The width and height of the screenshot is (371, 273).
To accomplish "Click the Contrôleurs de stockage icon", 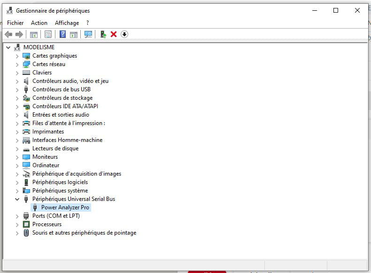I will 26,98.
